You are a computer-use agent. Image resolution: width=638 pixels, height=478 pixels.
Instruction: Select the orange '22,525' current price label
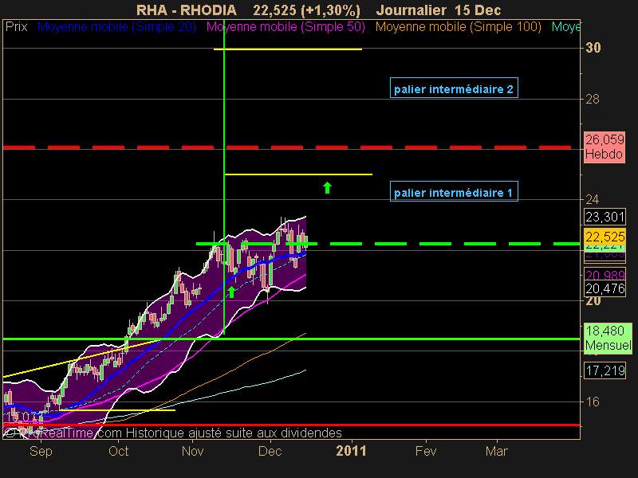pos(605,236)
